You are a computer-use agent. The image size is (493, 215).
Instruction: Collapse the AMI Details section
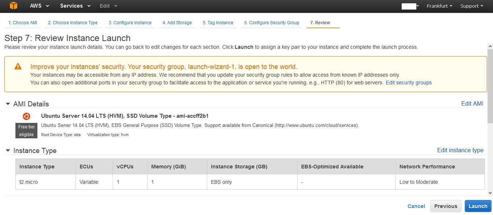click(8, 104)
